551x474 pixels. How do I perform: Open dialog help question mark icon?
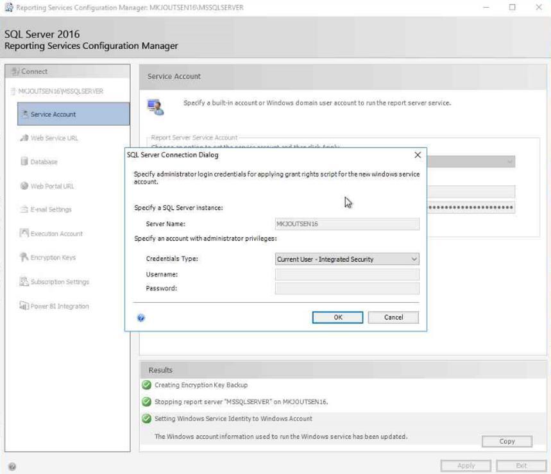[x=141, y=318]
